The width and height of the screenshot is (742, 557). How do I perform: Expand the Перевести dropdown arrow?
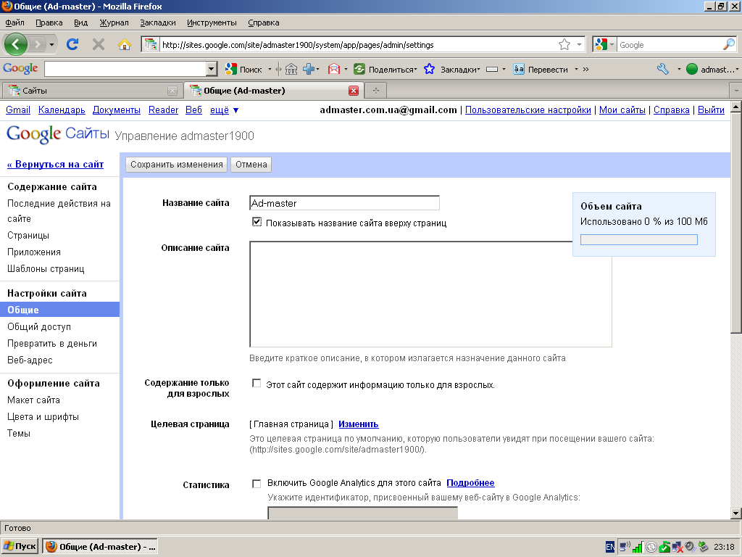pyautogui.click(x=576, y=69)
